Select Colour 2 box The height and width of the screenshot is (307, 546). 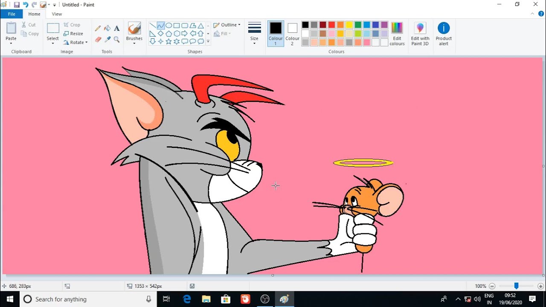click(292, 34)
